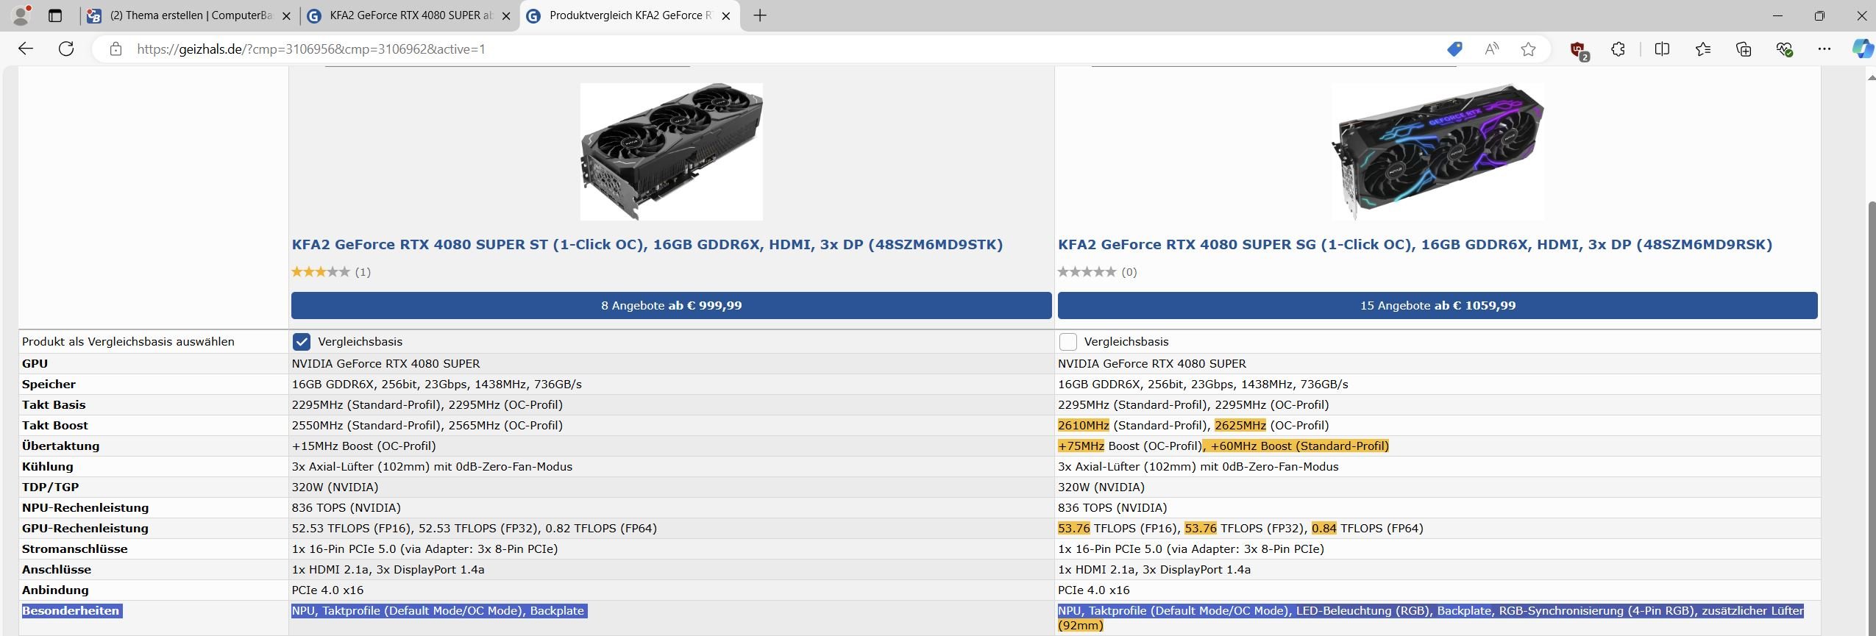Click the Übertaktung row label
Image resolution: width=1876 pixels, height=636 pixels.
tap(61, 446)
